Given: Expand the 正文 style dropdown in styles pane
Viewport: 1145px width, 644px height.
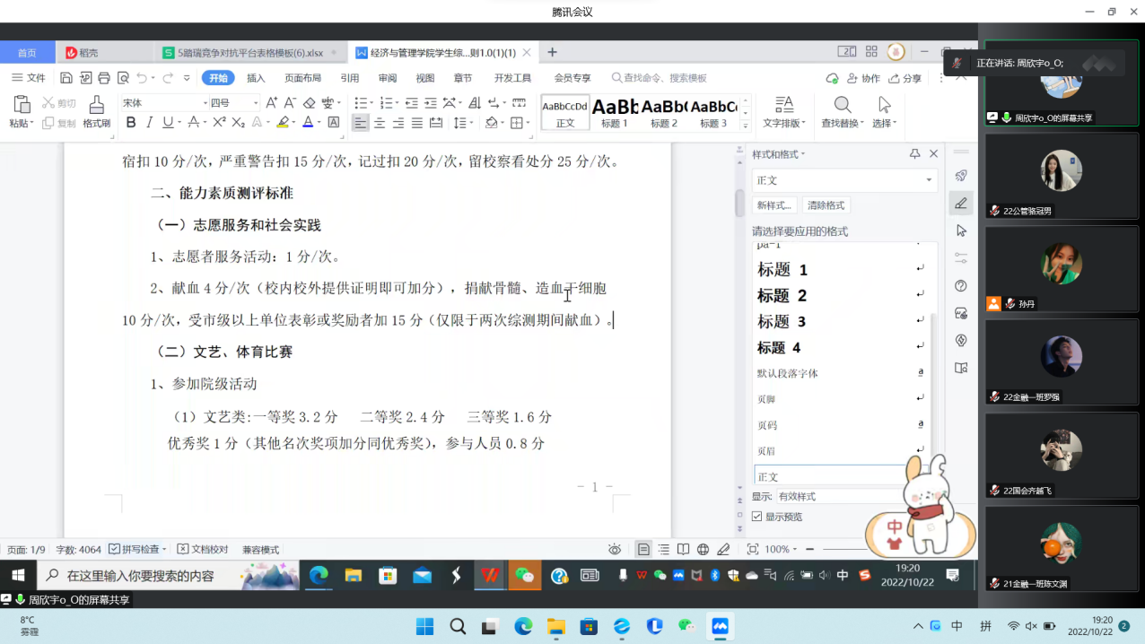Looking at the screenshot, I should [929, 180].
